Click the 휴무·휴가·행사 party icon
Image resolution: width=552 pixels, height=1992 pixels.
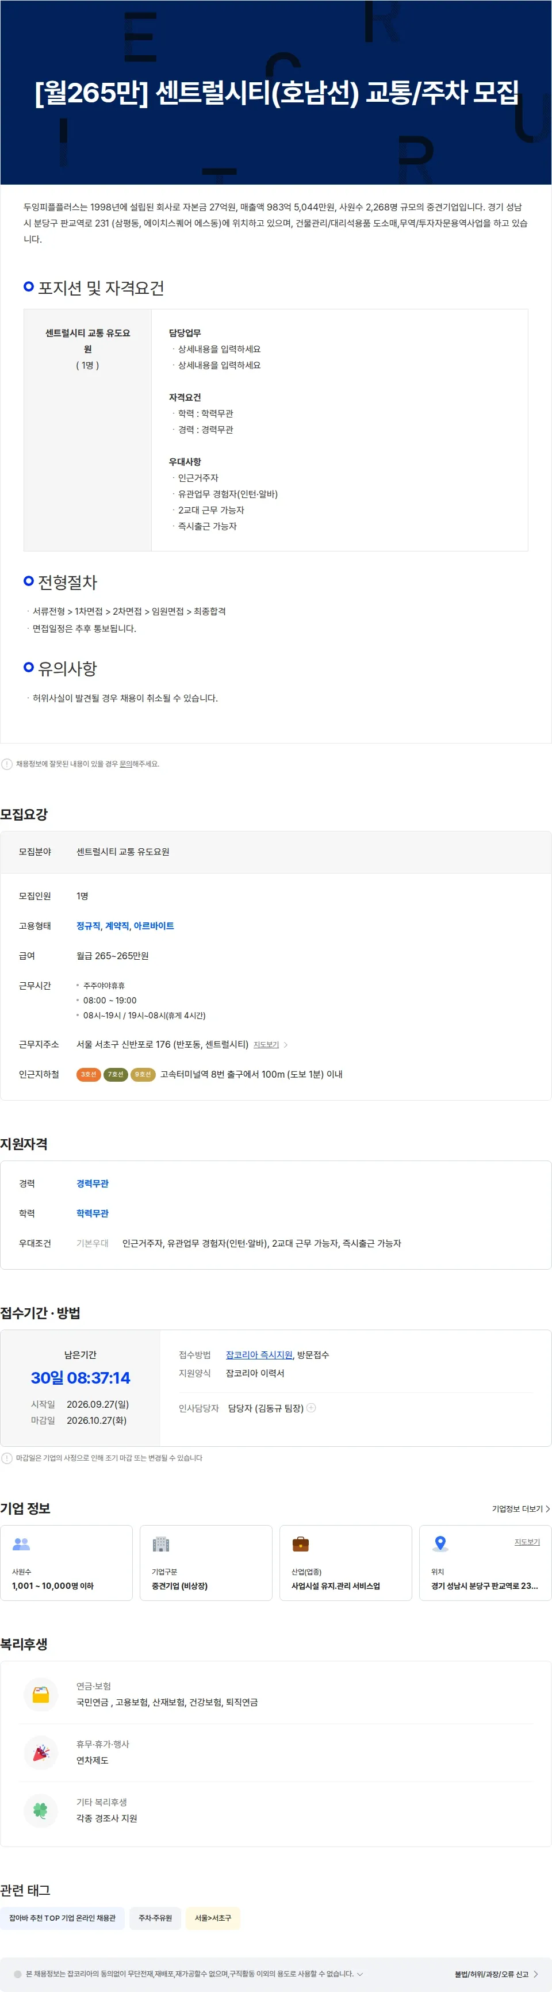coord(41,1752)
